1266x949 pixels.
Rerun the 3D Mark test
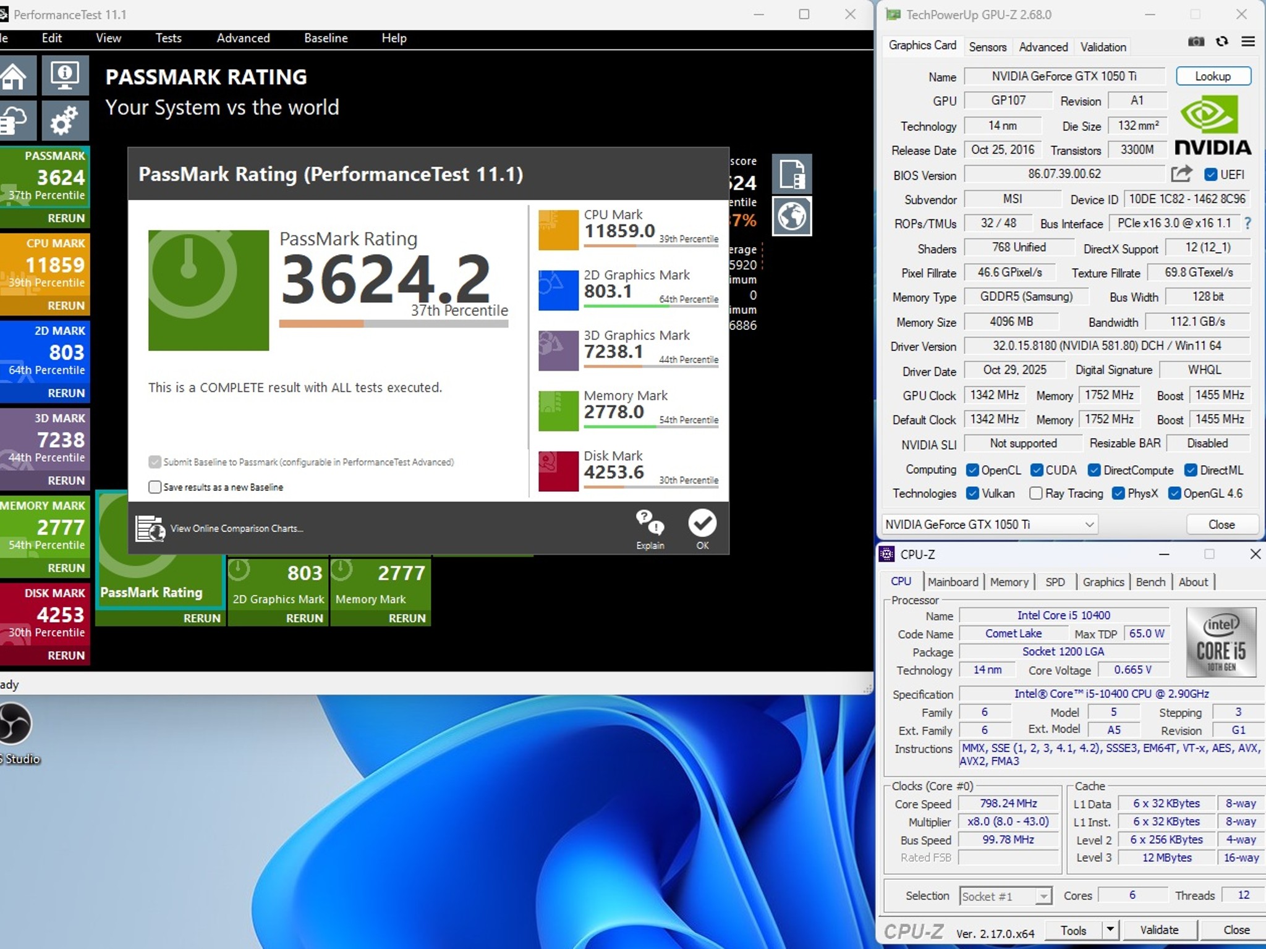coord(66,481)
